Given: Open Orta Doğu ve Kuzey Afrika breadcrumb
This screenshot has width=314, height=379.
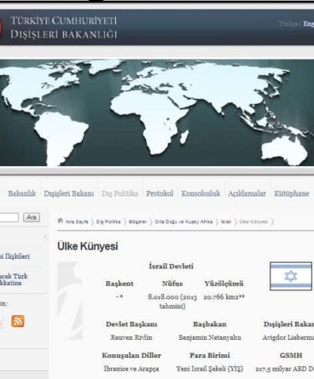Looking at the screenshot, I should click(x=183, y=221).
